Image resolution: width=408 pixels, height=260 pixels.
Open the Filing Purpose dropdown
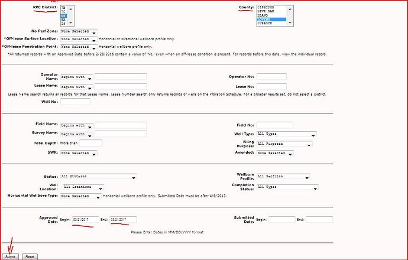(284, 144)
